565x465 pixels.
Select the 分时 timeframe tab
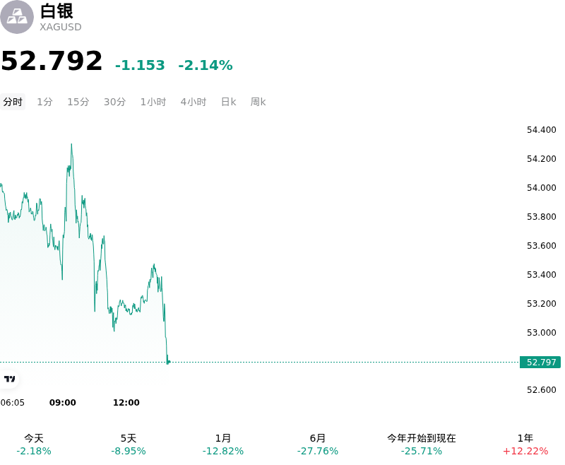pos(13,102)
